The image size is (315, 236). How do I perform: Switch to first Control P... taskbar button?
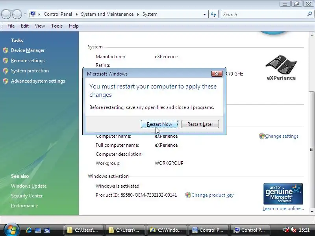[208, 230]
